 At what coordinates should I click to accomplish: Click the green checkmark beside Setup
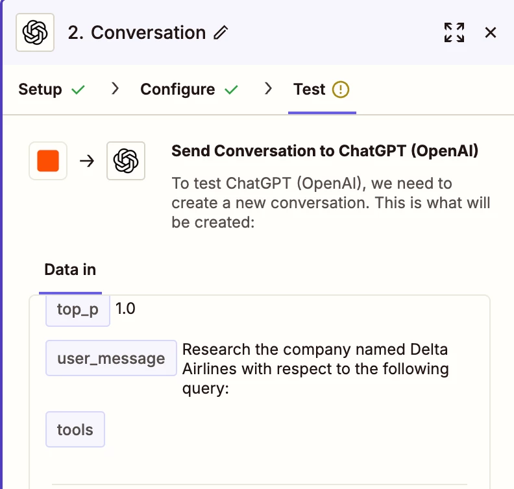point(79,89)
